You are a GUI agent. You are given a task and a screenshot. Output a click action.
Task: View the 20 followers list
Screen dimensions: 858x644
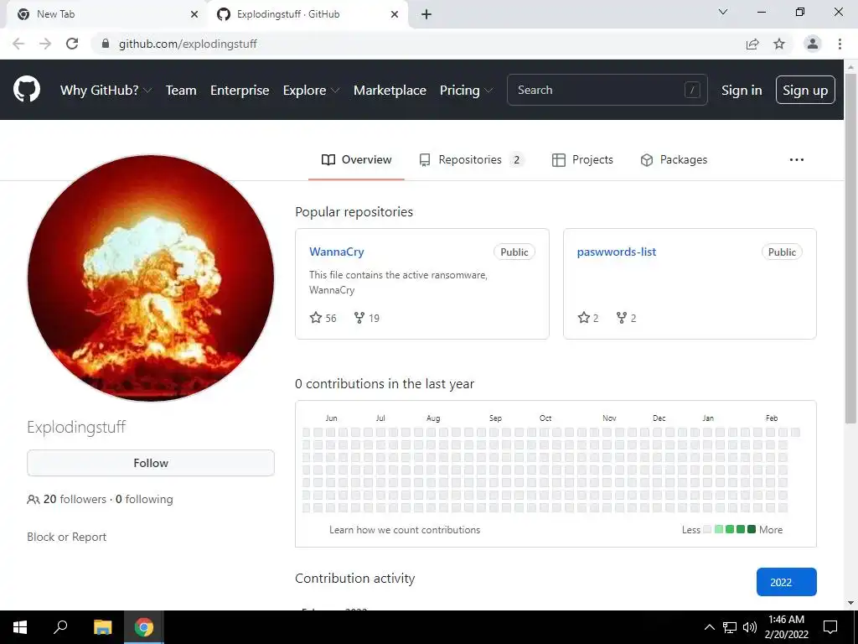75,500
